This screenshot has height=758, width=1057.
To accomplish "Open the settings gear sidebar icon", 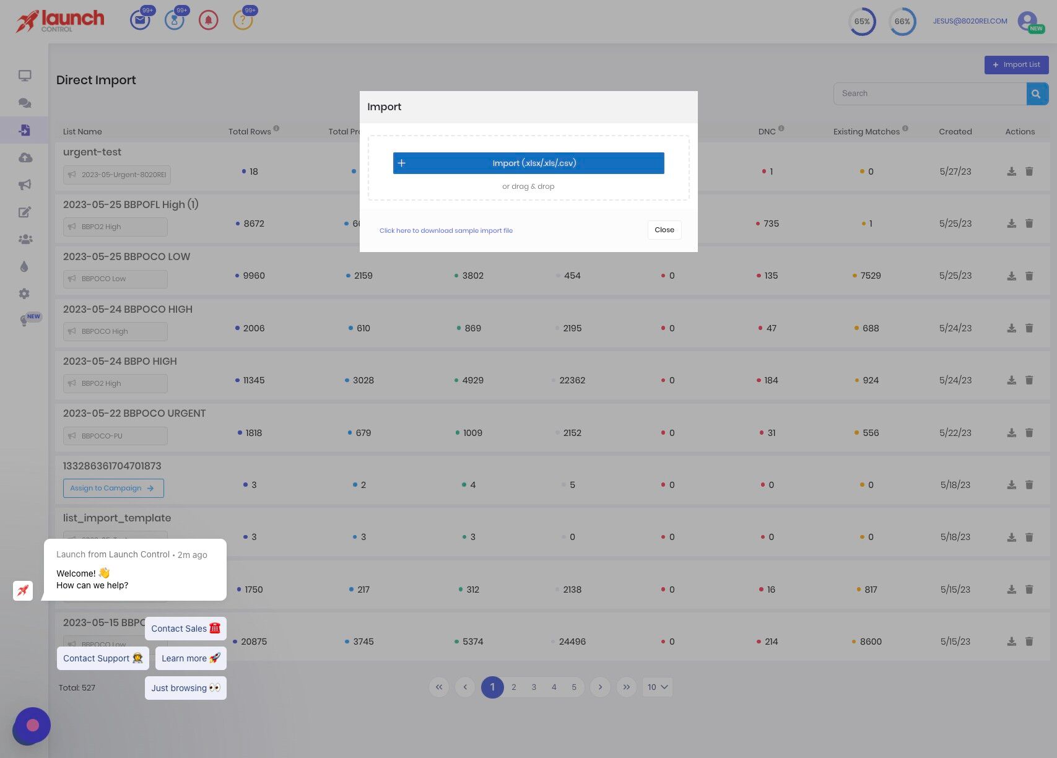I will [24, 294].
